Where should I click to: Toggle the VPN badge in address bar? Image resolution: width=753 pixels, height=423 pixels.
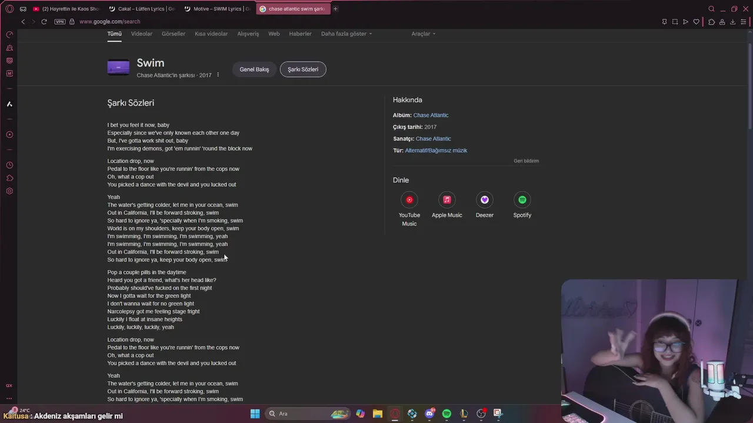(59, 22)
